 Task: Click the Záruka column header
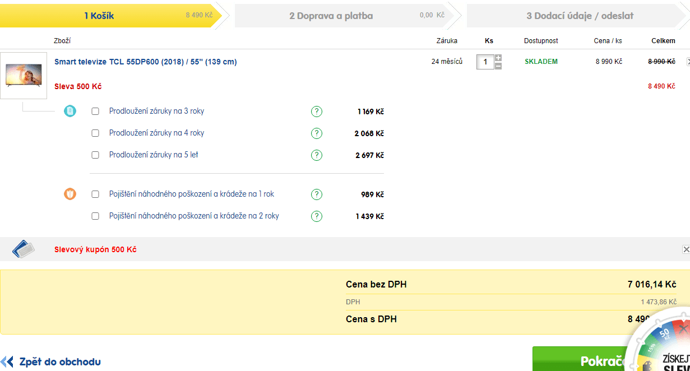[x=447, y=41]
